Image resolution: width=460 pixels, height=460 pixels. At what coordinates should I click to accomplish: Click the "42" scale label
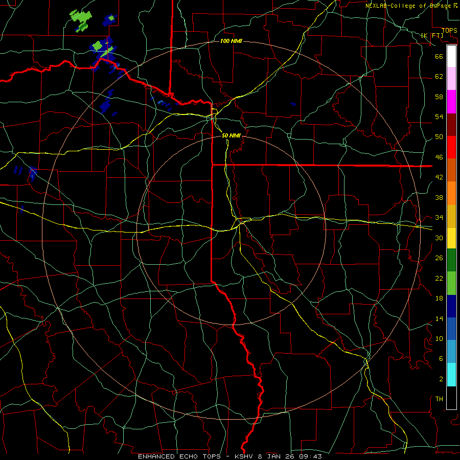click(x=439, y=177)
